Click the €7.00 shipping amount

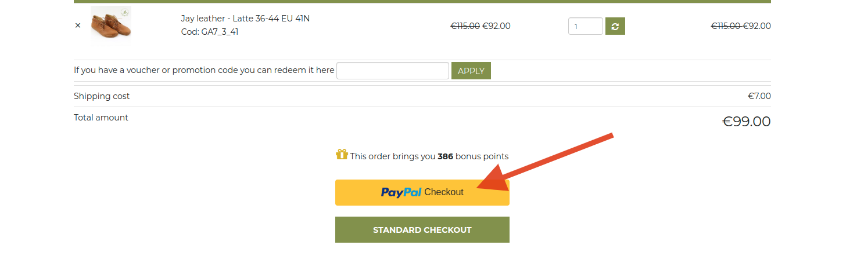[759, 96]
